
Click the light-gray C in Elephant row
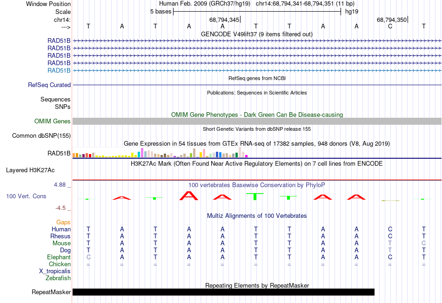pos(88,257)
